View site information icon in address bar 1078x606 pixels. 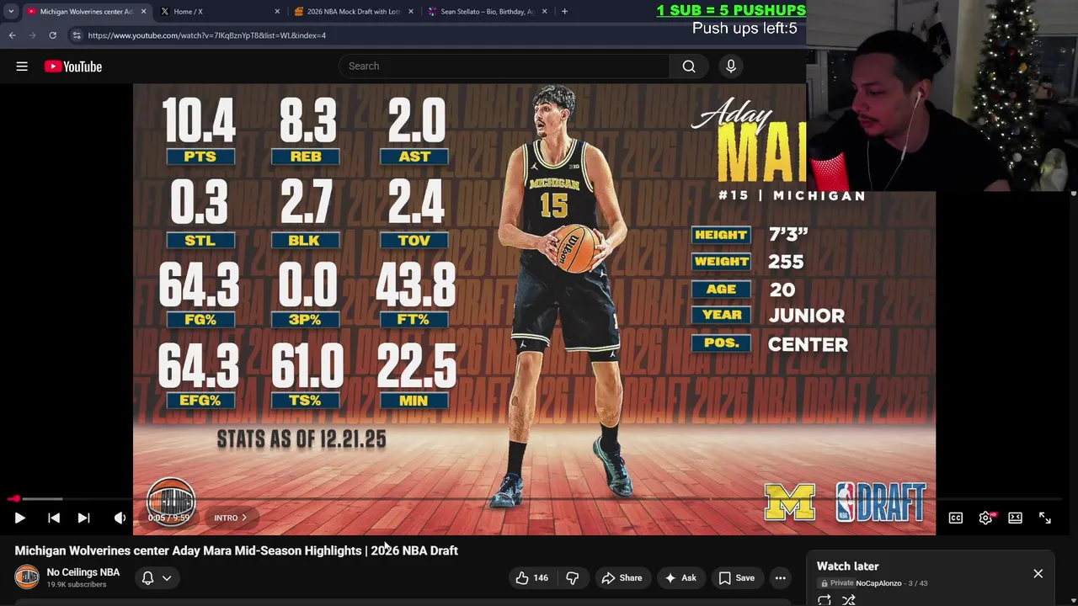(x=77, y=35)
